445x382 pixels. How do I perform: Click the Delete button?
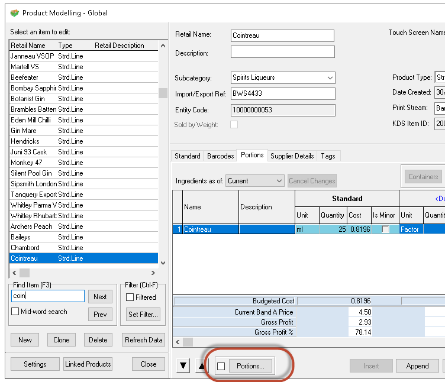coord(98,340)
